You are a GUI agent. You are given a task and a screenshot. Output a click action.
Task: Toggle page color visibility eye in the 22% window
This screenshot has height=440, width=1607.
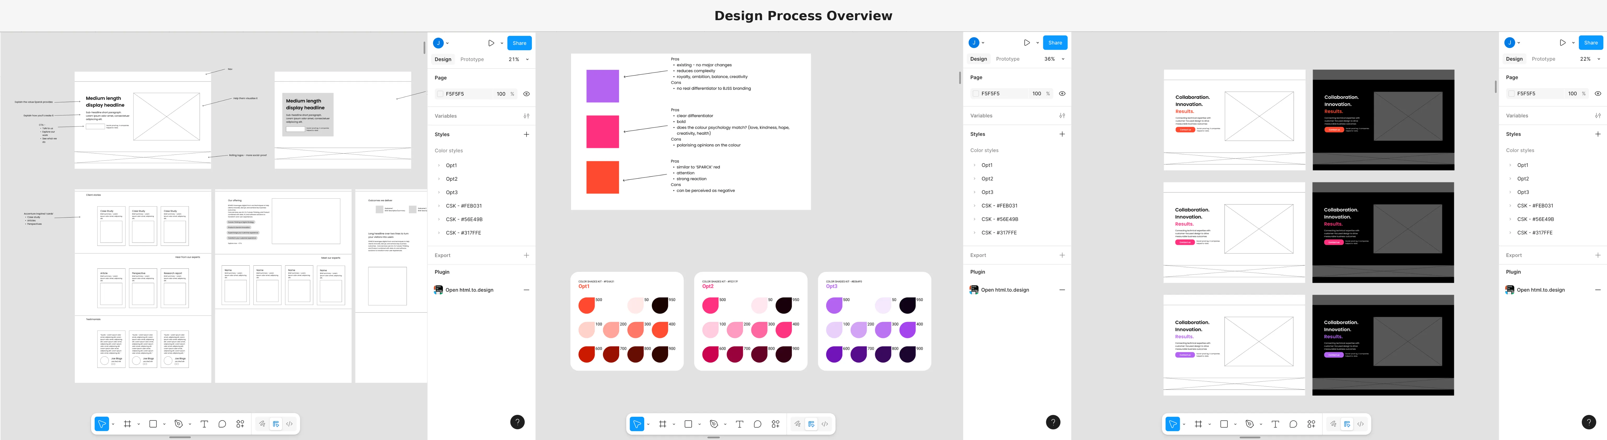pos(1598,94)
